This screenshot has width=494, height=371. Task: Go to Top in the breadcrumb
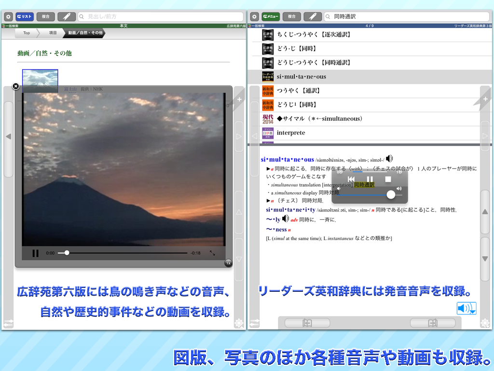point(27,33)
